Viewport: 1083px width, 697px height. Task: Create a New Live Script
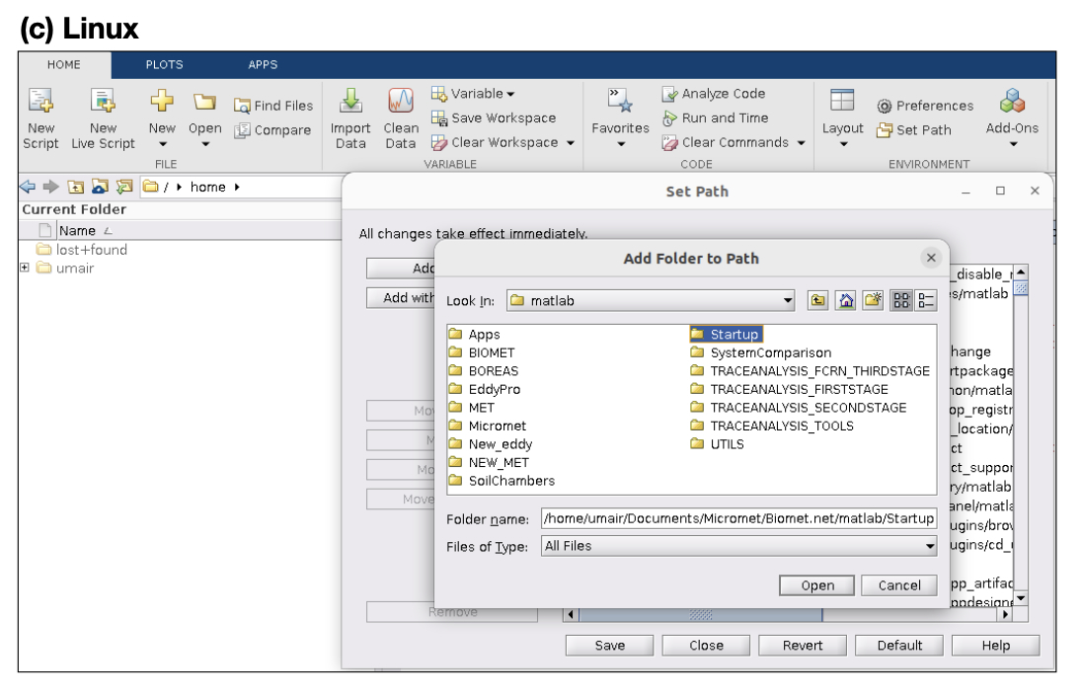pyautogui.click(x=103, y=118)
